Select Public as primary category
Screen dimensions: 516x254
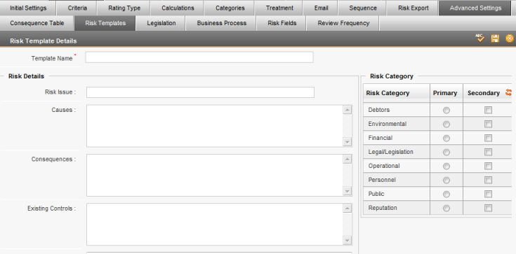446,195
